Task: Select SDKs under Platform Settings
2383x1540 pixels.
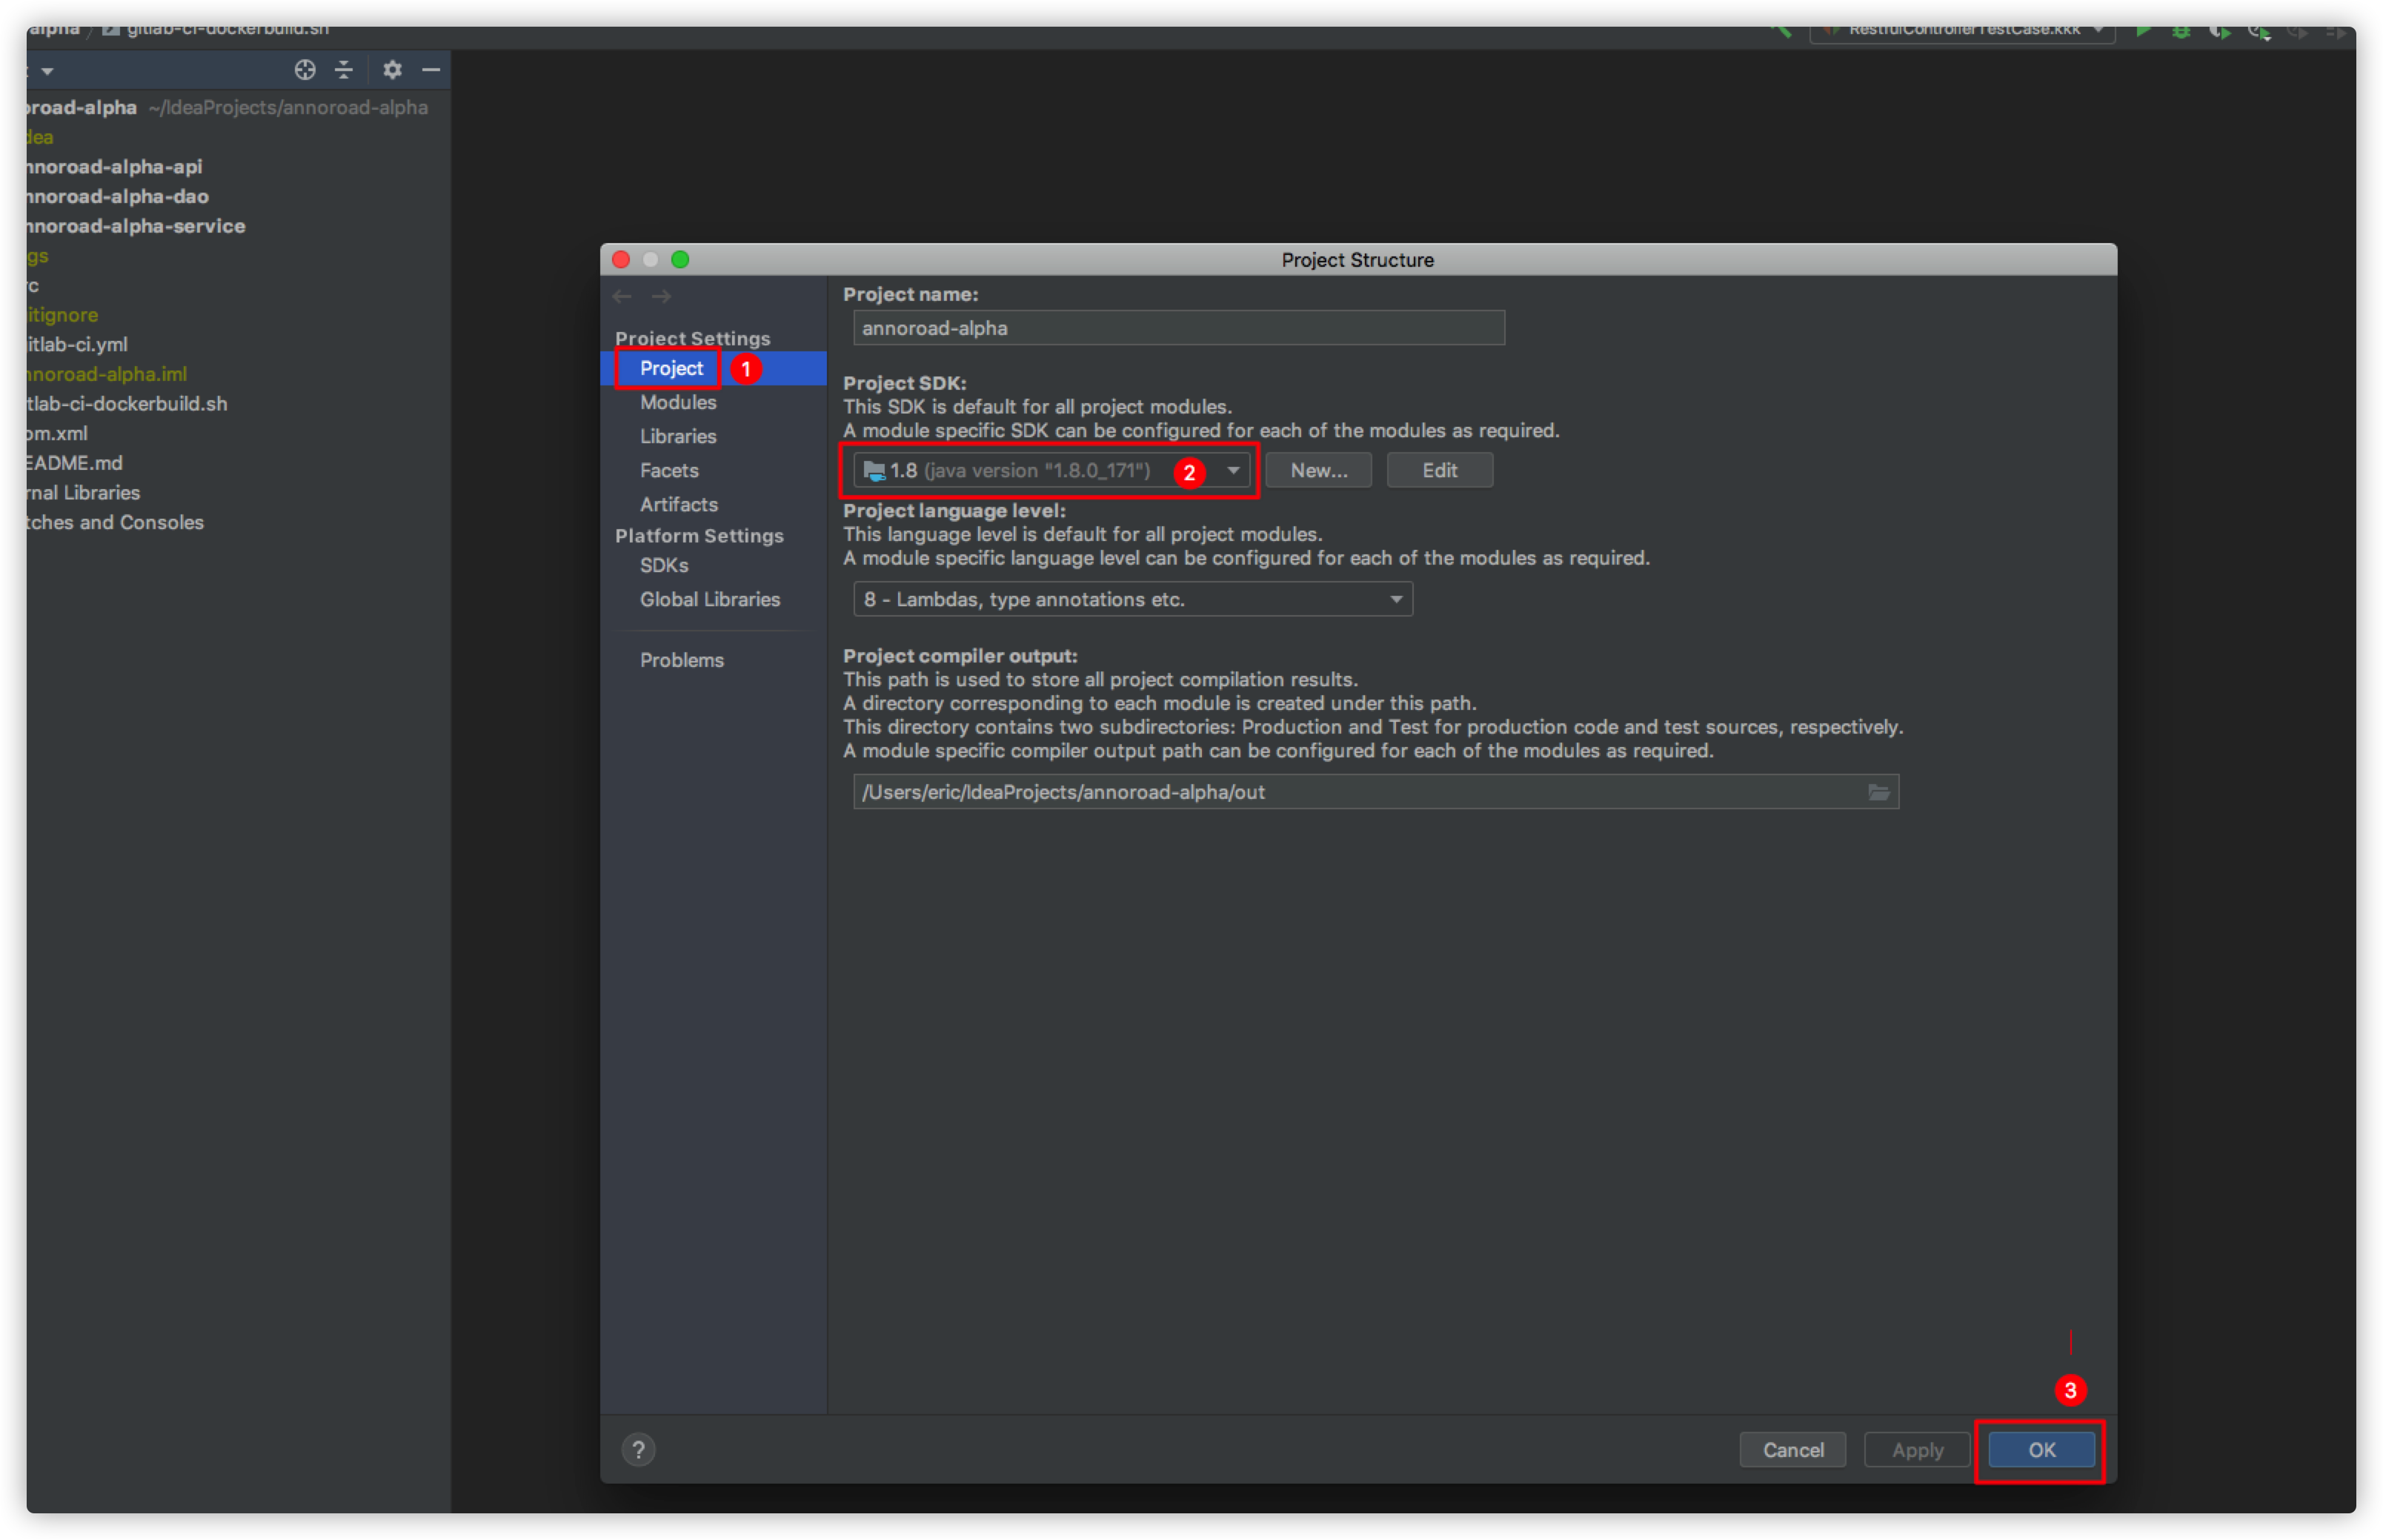Action: [664, 565]
